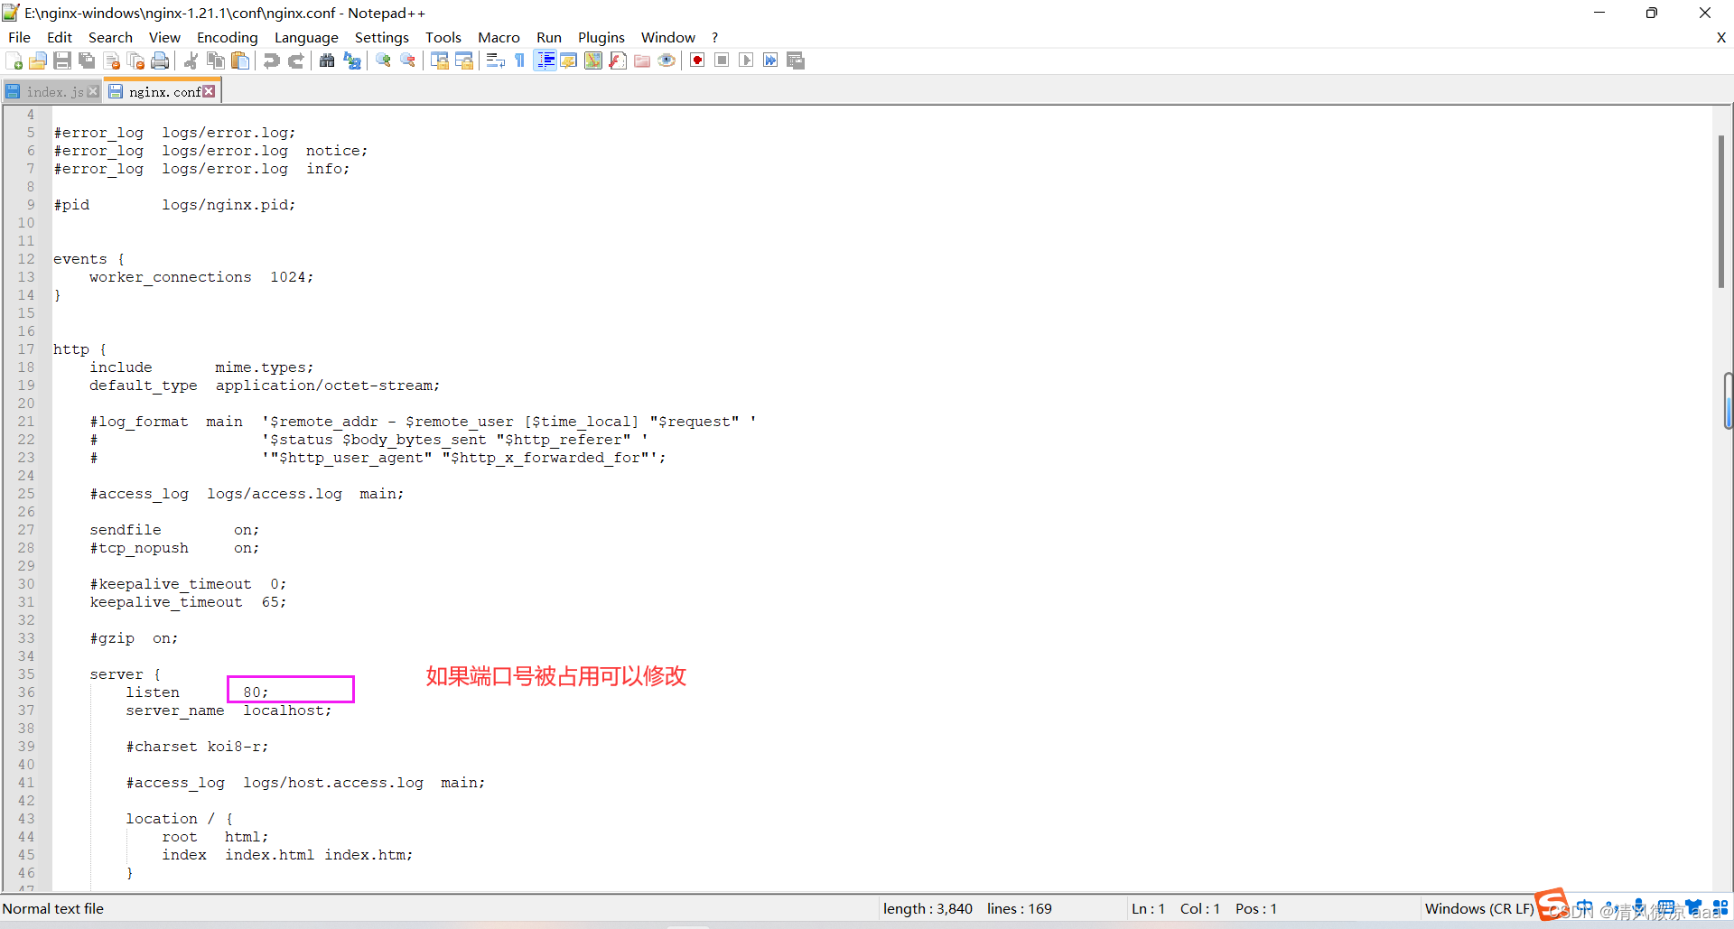Open the Tools menu

(443, 37)
